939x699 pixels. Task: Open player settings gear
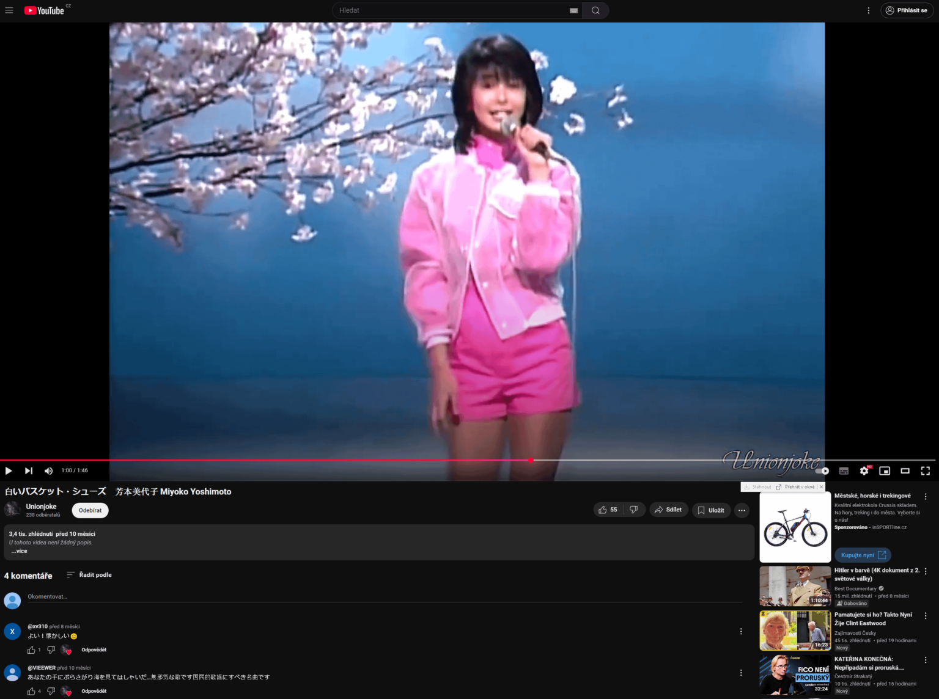point(864,470)
